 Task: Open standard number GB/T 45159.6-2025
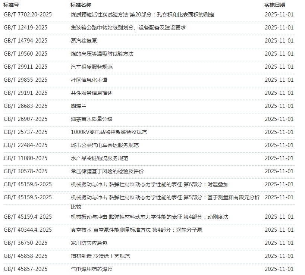pos(28,184)
